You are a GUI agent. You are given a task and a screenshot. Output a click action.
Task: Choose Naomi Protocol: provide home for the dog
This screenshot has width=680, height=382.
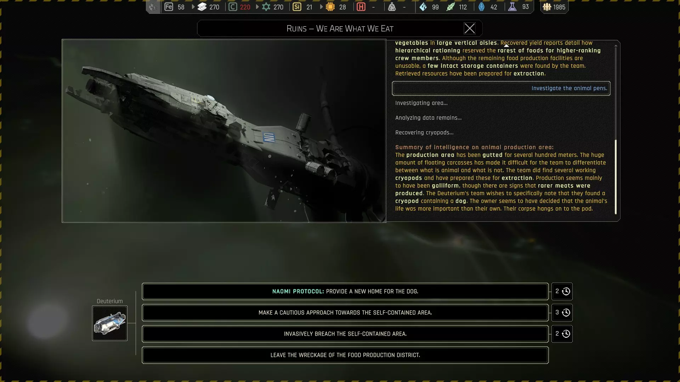point(345,291)
